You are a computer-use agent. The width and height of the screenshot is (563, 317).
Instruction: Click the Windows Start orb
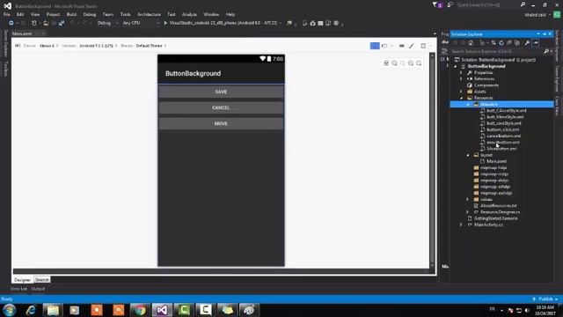pyautogui.click(x=10, y=310)
